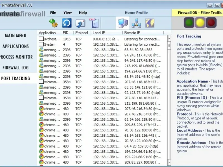Image resolution: width=223 pixels, height=167 pixels.
Task: Open the Applications section
Action: [16, 46]
